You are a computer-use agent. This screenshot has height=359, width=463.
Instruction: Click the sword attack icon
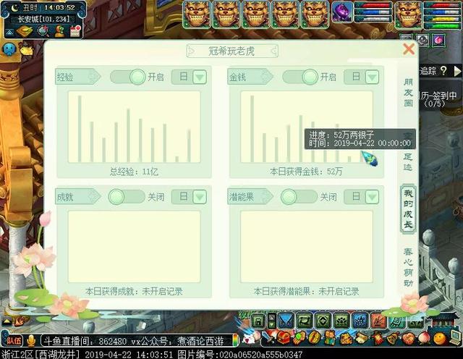click(268, 337)
